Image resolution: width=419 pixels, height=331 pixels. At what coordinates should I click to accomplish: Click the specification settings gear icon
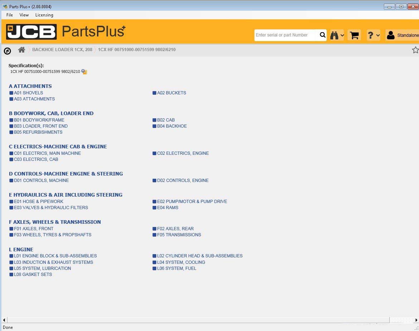(x=84, y=71)
